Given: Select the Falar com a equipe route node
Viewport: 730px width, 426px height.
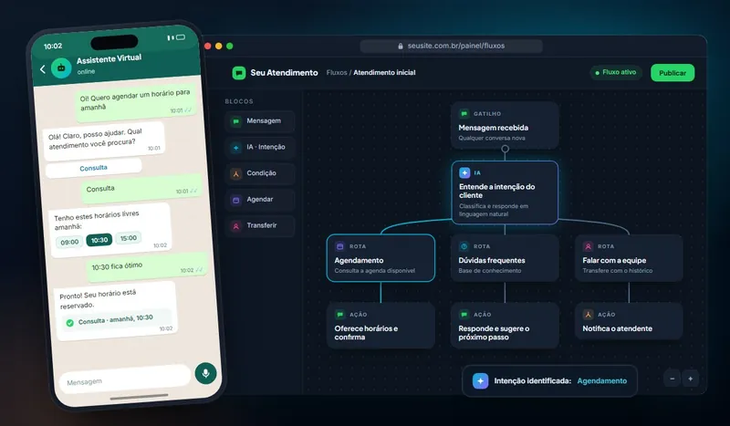Looking at the screenshot, I should pos(629,258).
